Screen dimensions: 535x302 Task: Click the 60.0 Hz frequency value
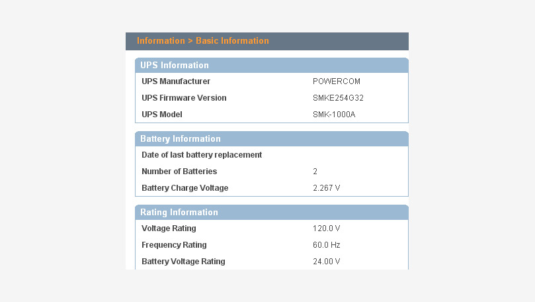coord(327,245)
